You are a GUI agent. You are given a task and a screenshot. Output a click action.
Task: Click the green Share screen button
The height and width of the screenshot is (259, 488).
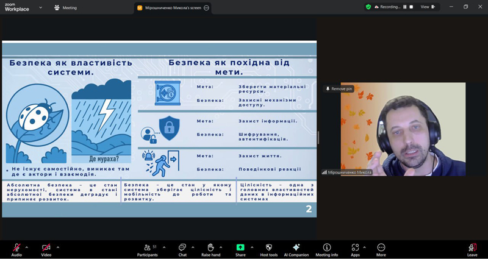tap(240, 247)
